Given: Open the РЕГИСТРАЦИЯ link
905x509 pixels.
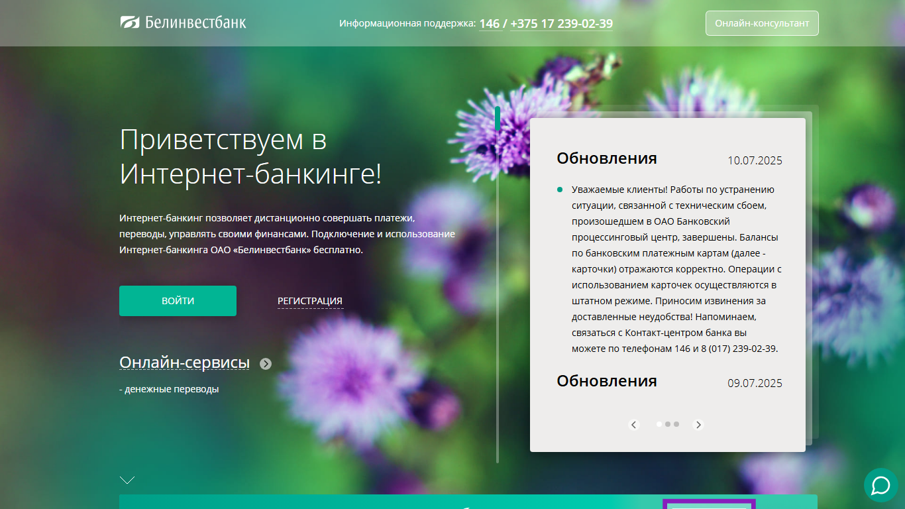Looking at the screenshot, I should tap(310, 302).
